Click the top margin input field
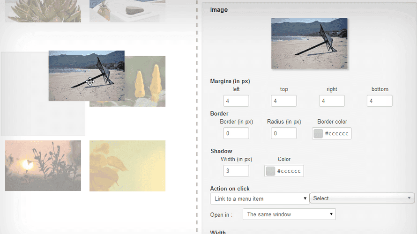Screen dimensions: 417x234 [283, 101]
